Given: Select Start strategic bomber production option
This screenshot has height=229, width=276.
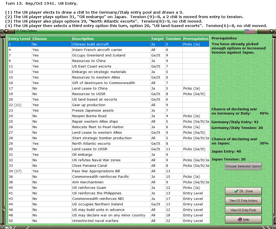Looking at the screenshot, I should (x=109, y=138).
